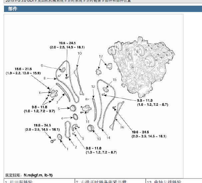
Task: Select callout number 16 chain guide label
Action: tap(122, 127)
